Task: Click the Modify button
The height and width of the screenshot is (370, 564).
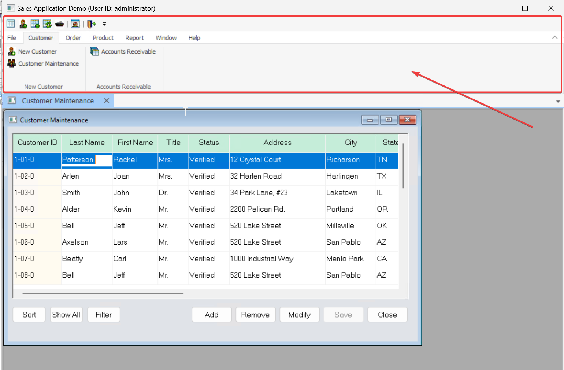Action: 299,315
